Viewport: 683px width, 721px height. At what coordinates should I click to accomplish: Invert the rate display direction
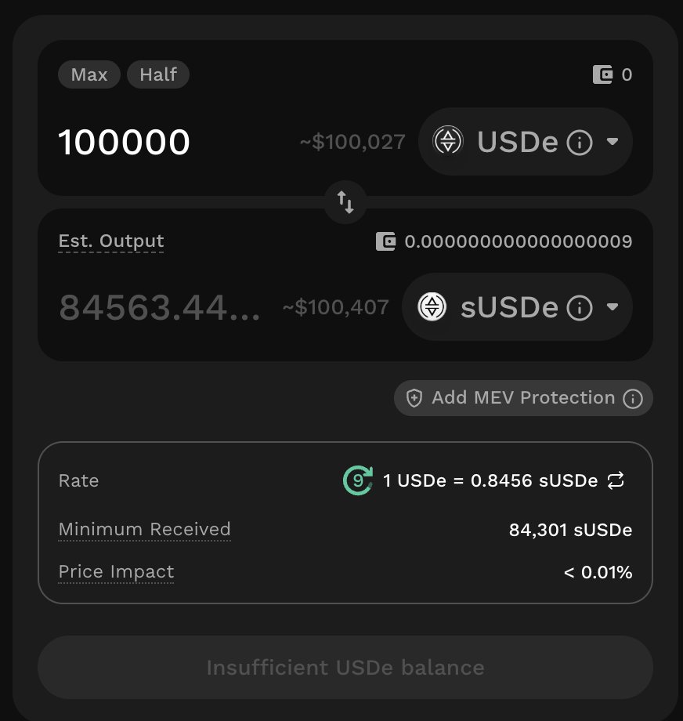pos(616,480)
